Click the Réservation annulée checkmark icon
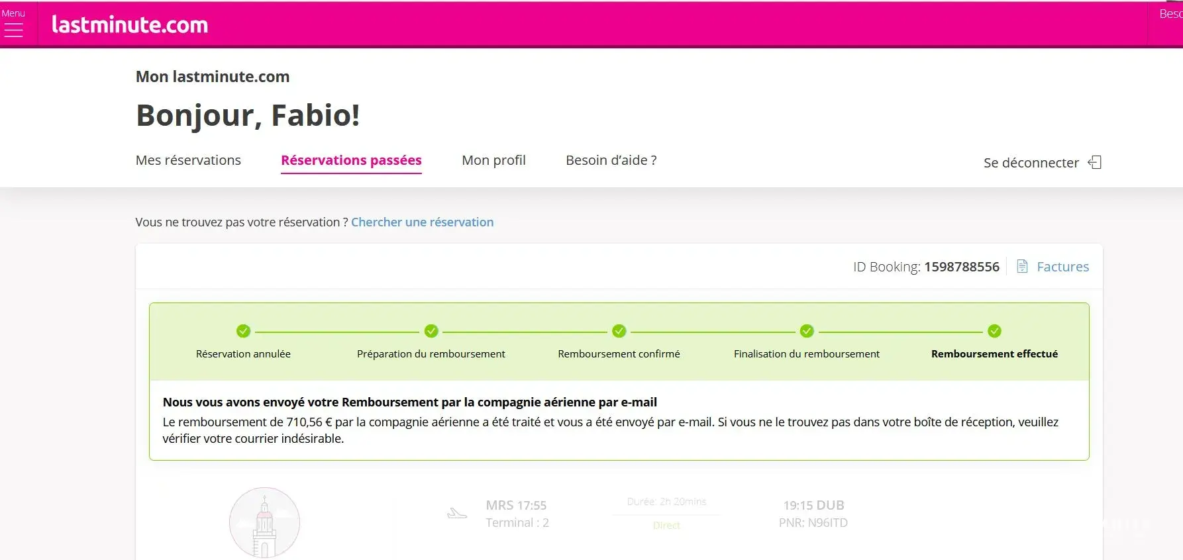The height and width of the screenshot is (560, 1183). tap(243, 331)
